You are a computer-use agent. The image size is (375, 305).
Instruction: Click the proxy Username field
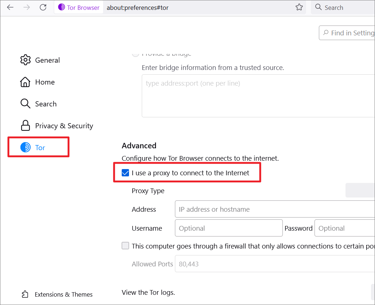[x=228, y=228]
